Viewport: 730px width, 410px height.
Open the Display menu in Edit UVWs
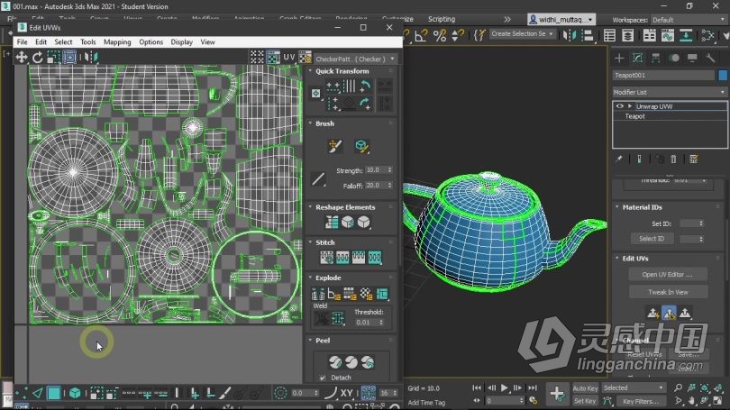[x=181, y=41]
